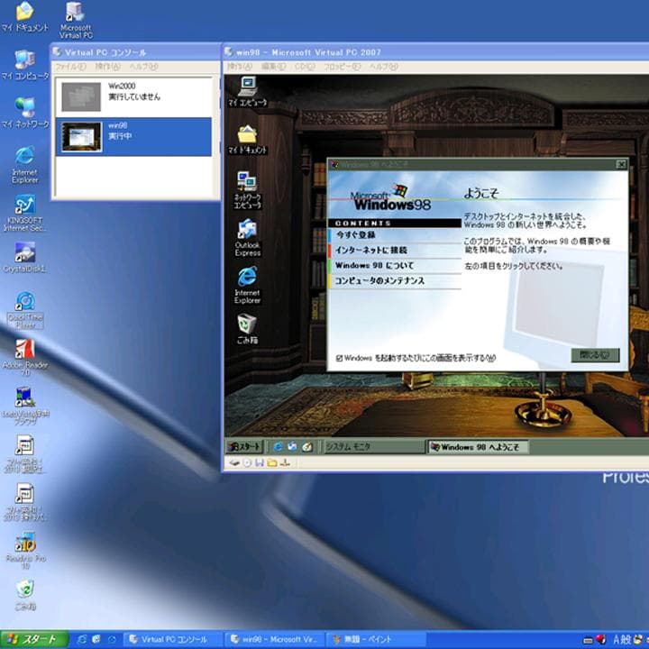The height and width of the screenshot is (649, 649).
Task: Open ヘルプ menu in Virtual PC コンソール
Action: click(x=143, y=67)
